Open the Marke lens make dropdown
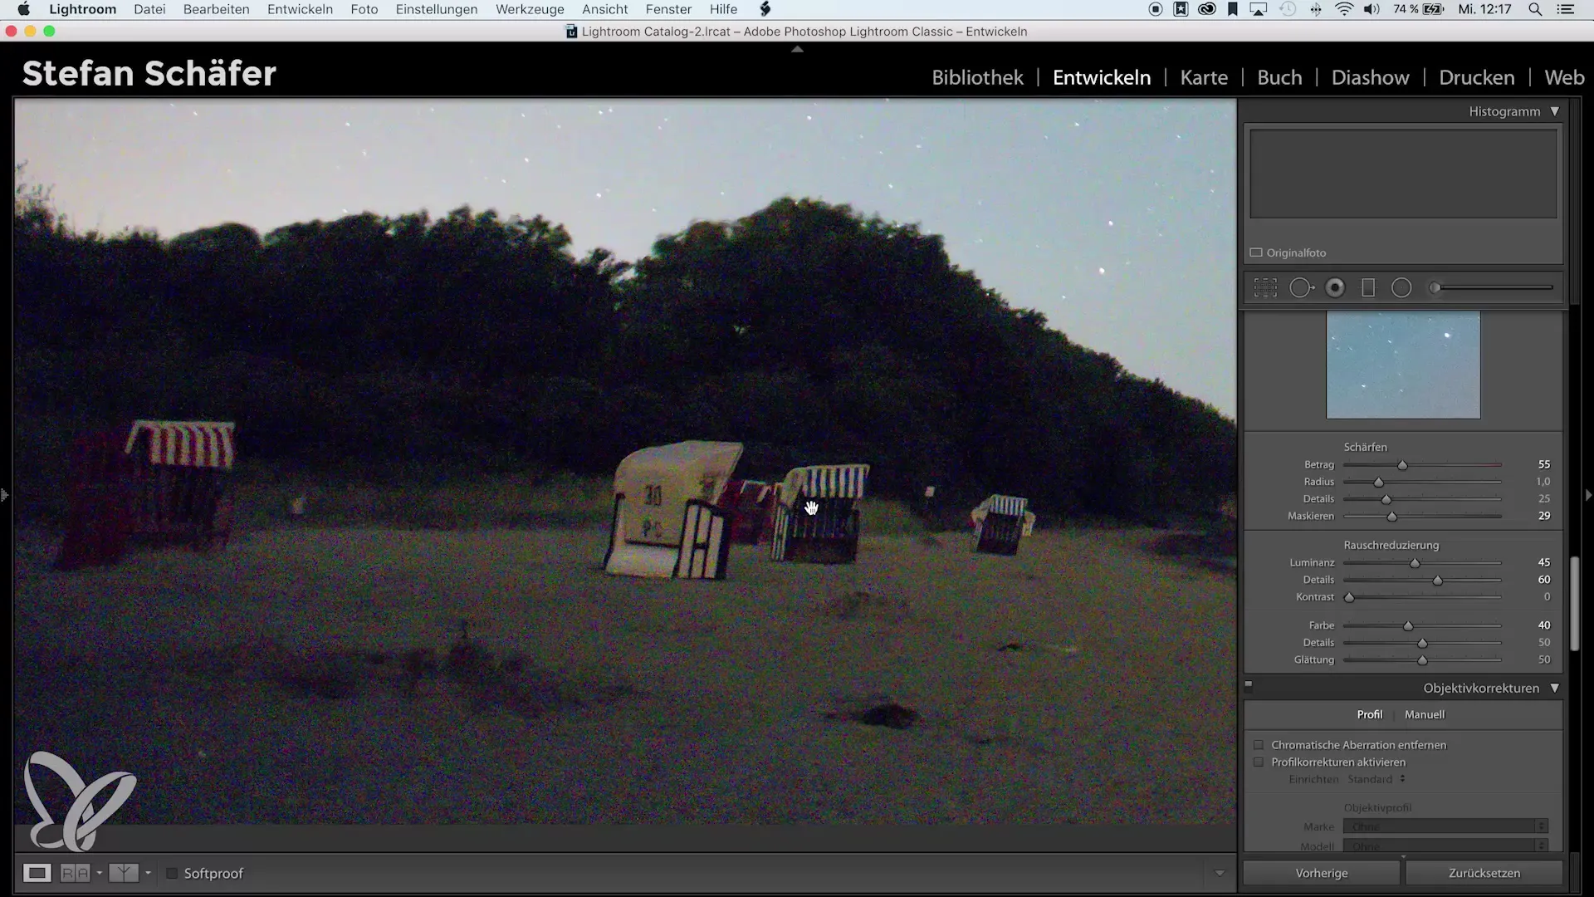This screenshot has width=1594, height=897. click(1445, 826)
